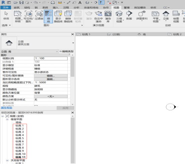The width and height of the screenshot is (185, 164).
Task: Click the 视图比例 1 : 100 field
Action: [x=51, y=58]
